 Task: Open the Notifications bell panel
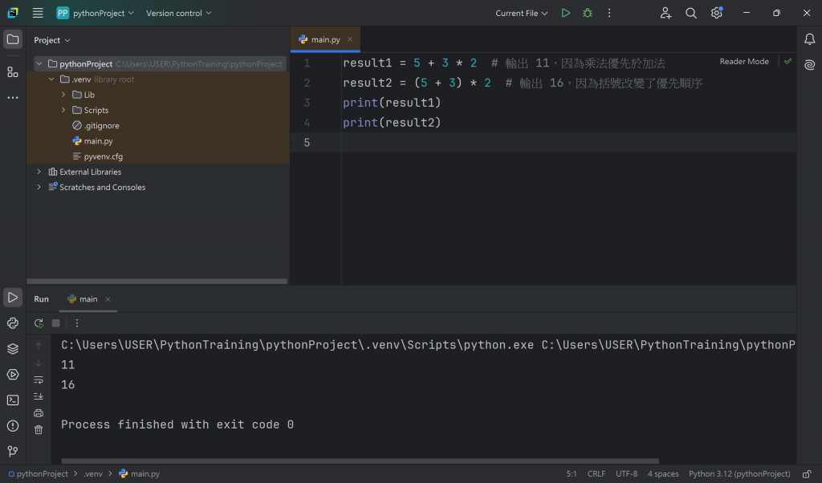809,39
